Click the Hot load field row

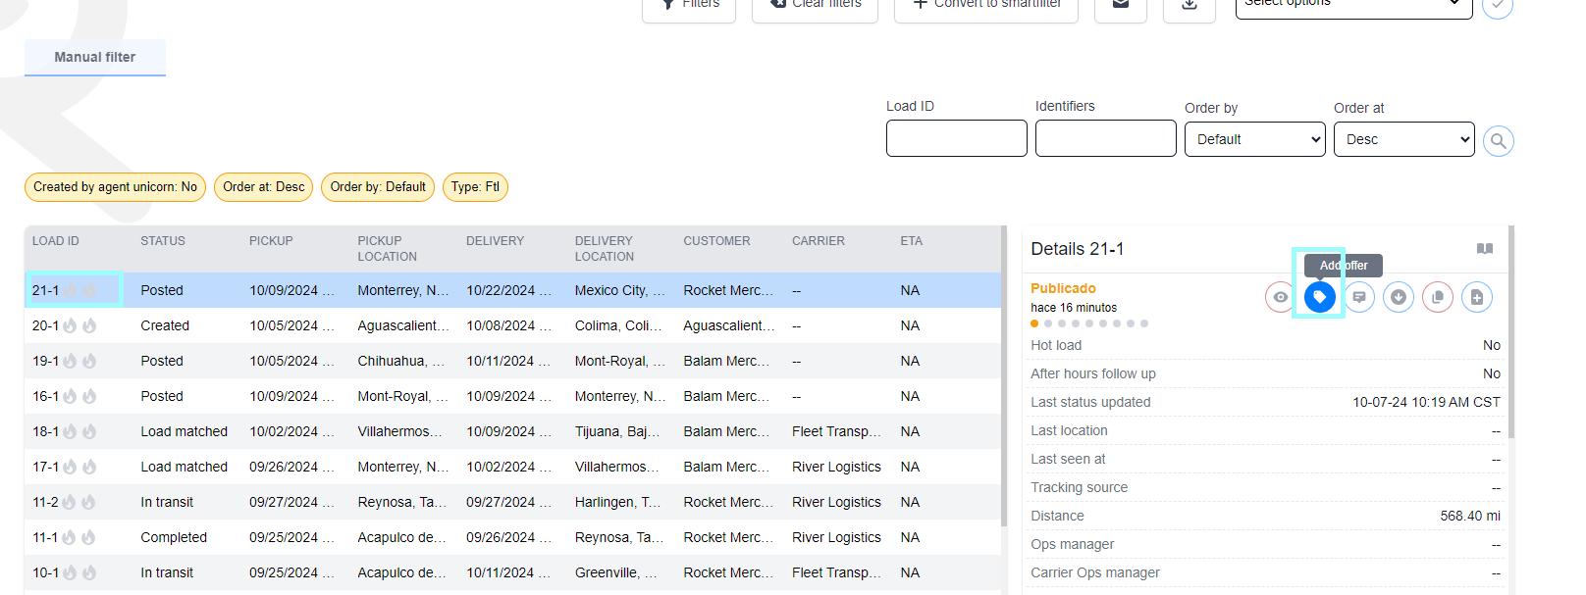point(1265,345)
